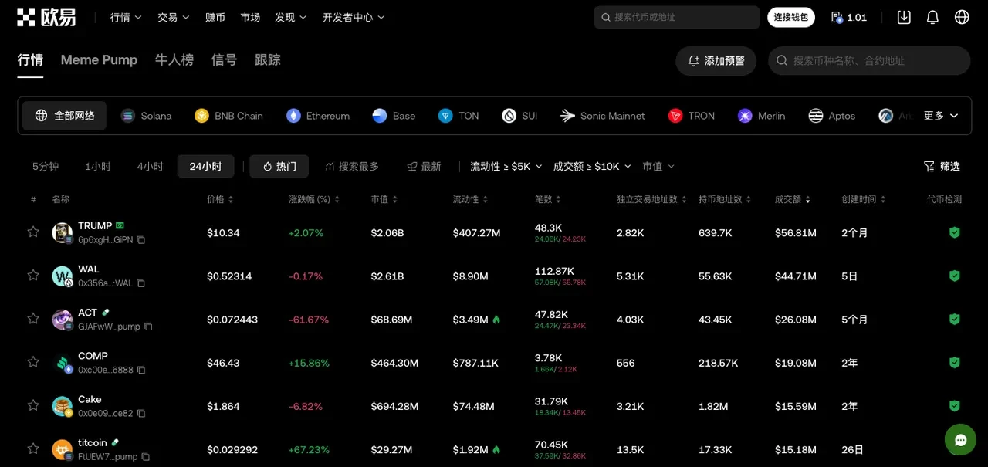
Task: Switch to the 跟踪 tab
Action: (268, 60)
